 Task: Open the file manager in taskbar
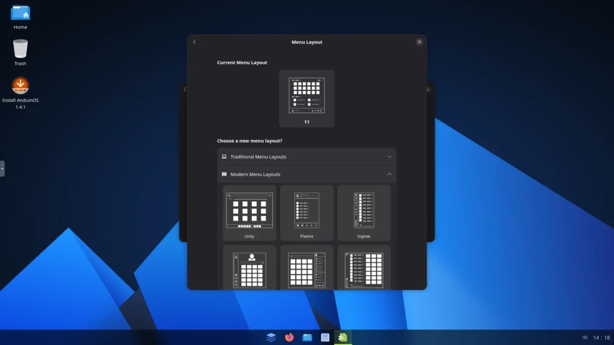[x=307, y=337]
